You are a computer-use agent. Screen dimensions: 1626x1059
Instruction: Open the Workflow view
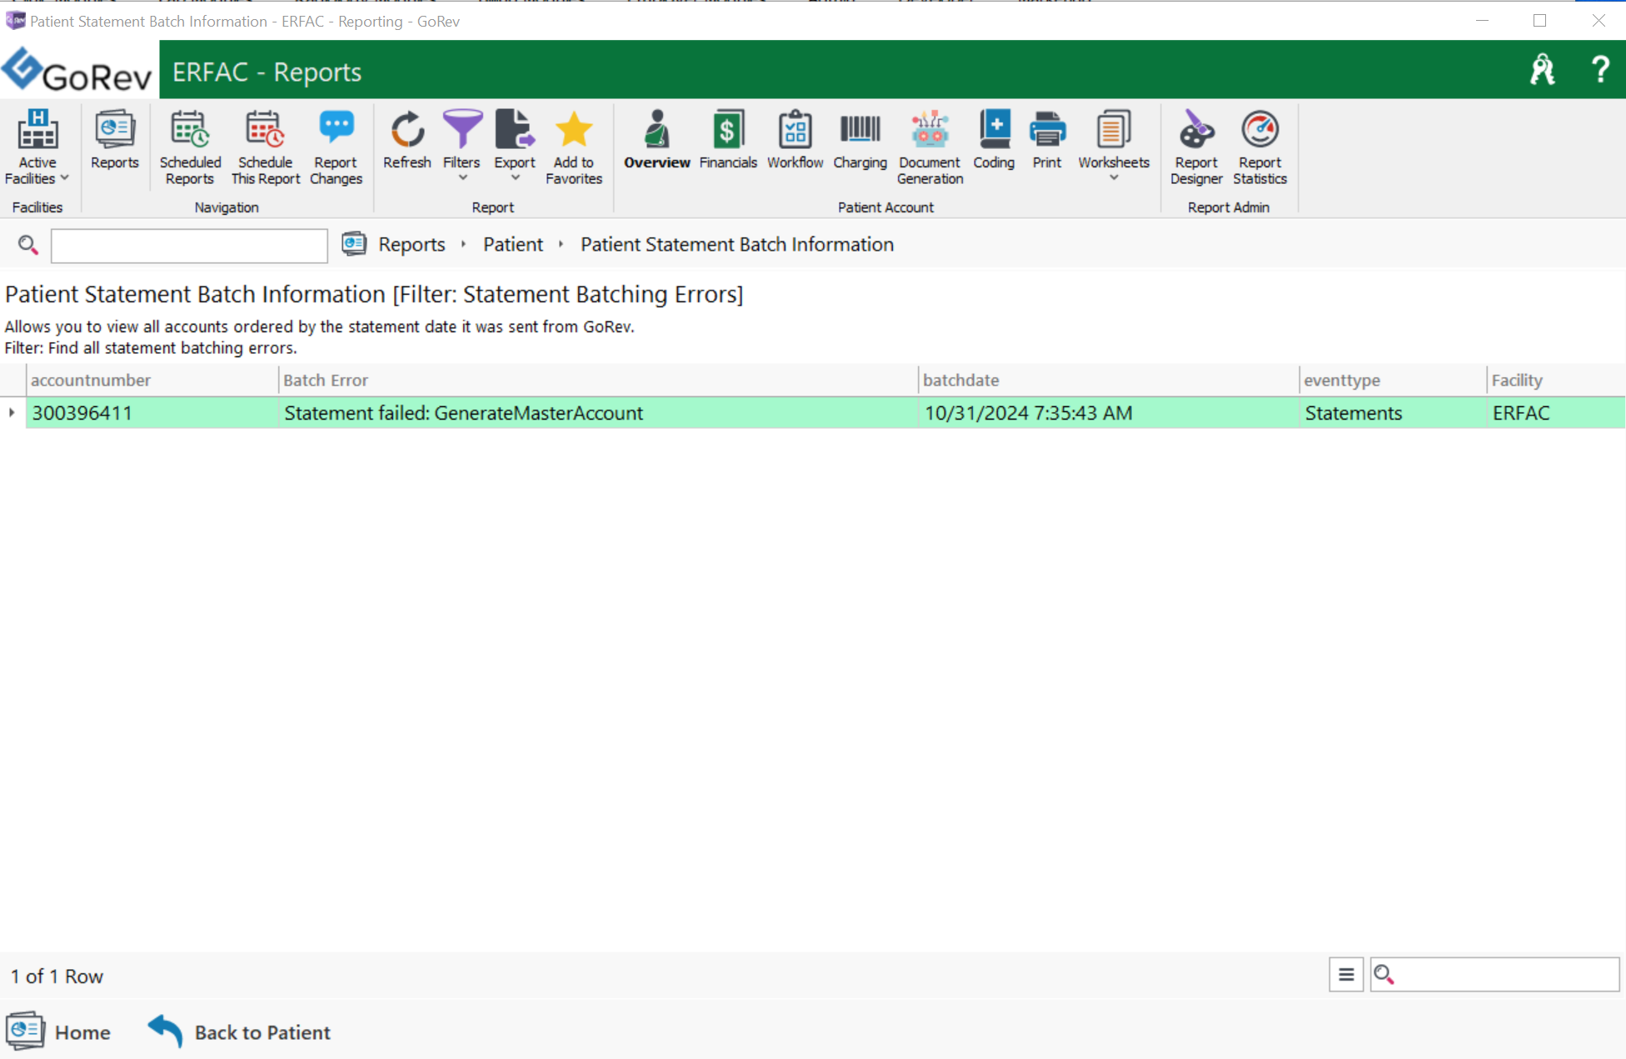click(x=795, y=140)
